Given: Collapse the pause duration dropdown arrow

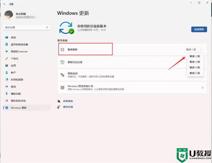Looking at the screenshot, I should [x=201, y=50].
